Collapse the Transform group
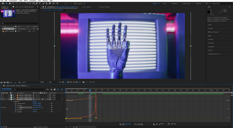Image resolution: width=233 pixels, height=128 pixels. 12,101
